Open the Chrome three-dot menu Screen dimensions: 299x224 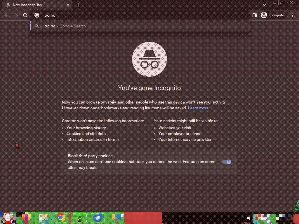(x=293, y=15)
